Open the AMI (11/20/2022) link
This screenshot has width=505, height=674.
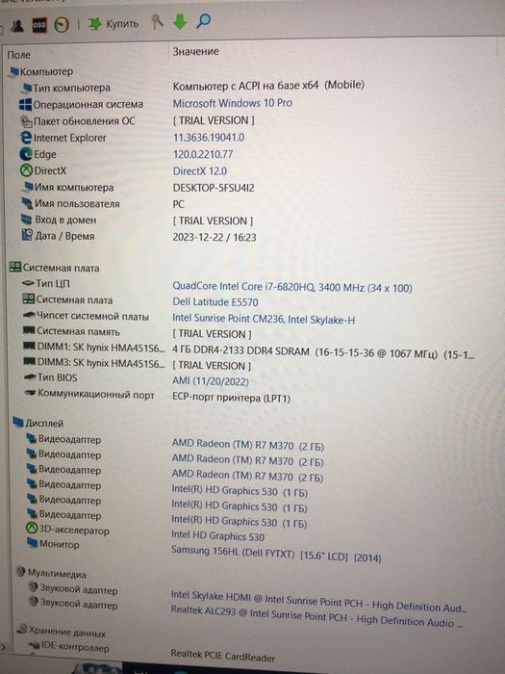211,381
